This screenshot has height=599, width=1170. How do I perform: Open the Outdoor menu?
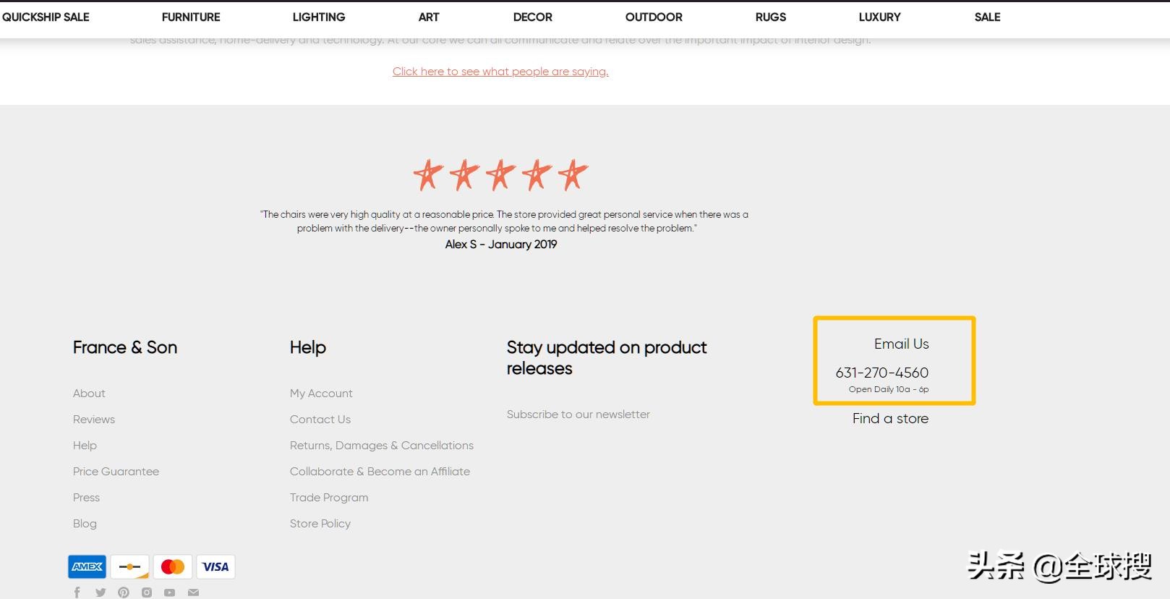coord(654,17)
